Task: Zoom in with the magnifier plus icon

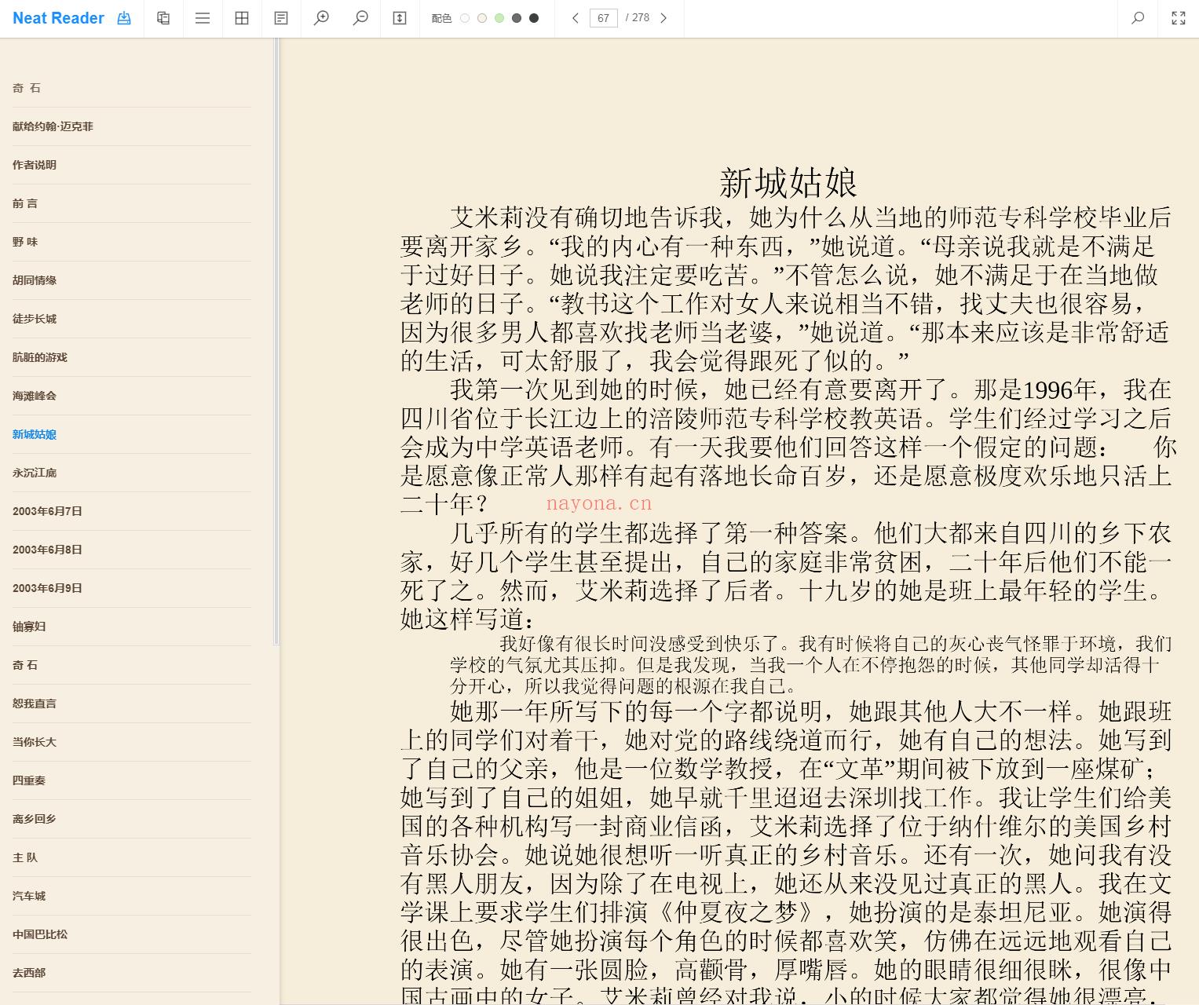Action: tap(321, 18)
